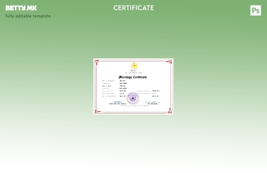Viewport: 267px width, 173px height.
Task: Click the purple round stamp seal
Action: tap(133, 98)
